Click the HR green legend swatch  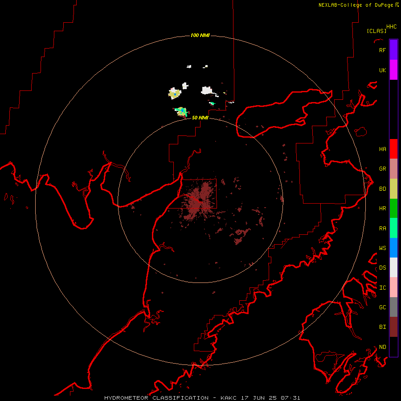pos(393,208)
